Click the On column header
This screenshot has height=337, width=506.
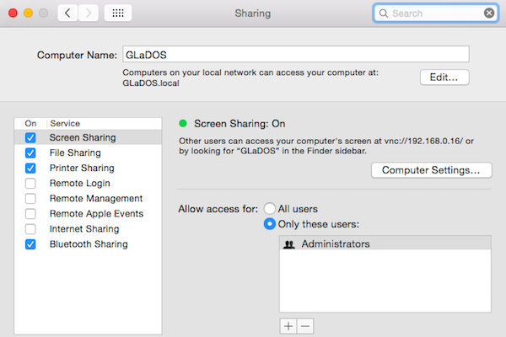point(30,124)
